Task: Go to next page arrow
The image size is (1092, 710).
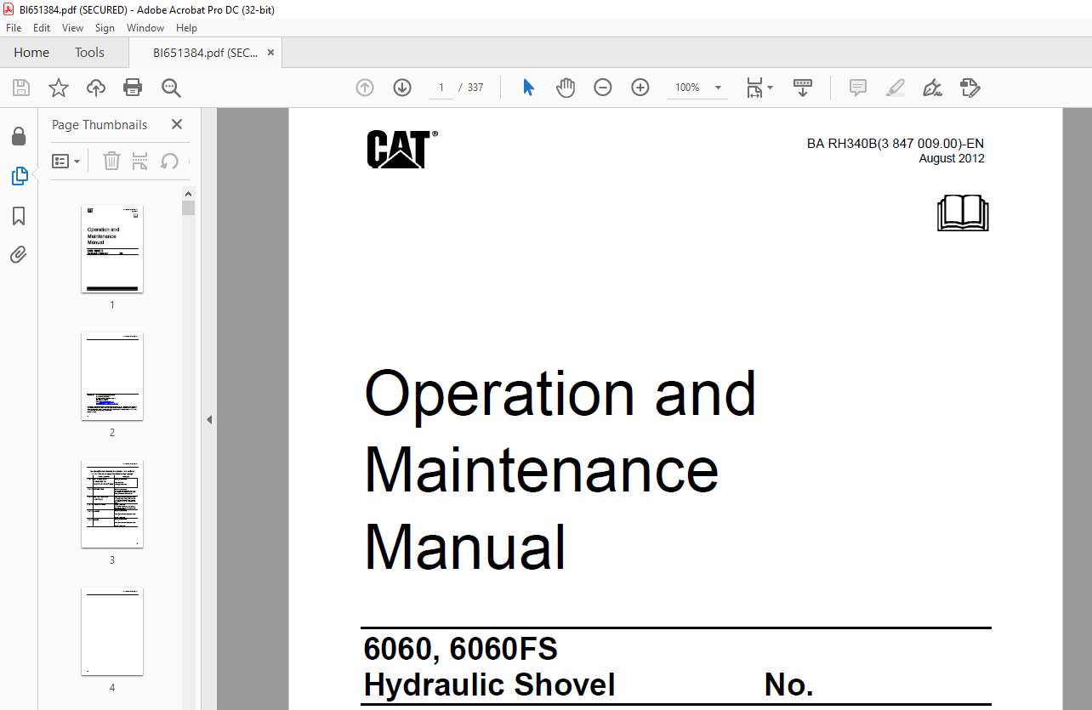Action: coord(402,88)
